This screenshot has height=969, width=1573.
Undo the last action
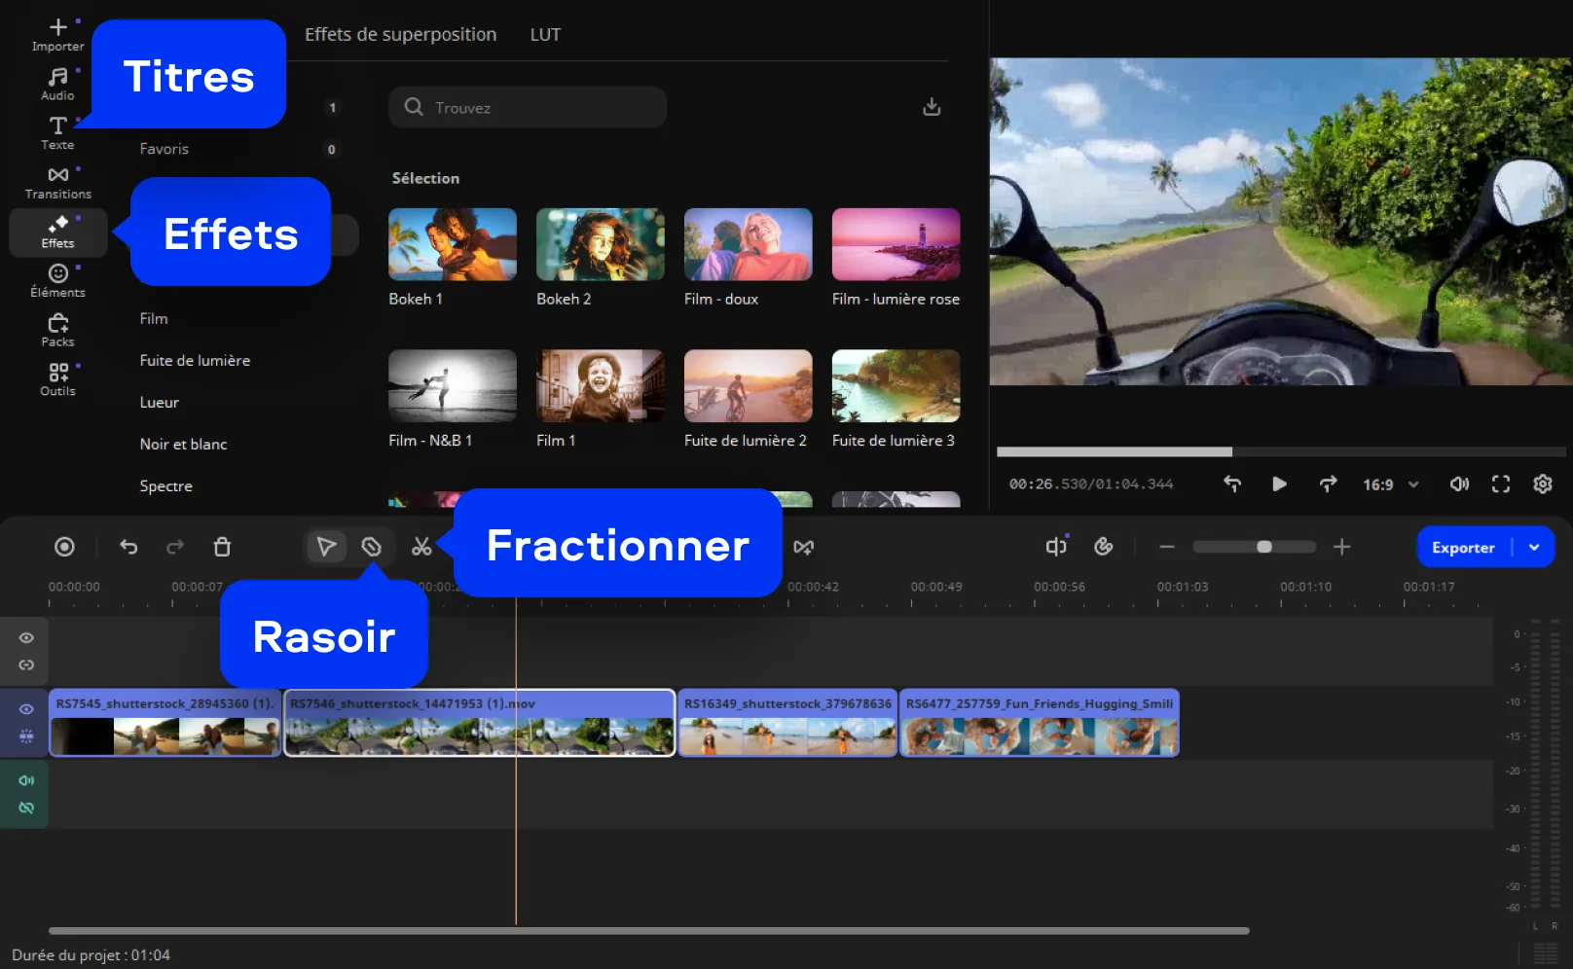pyautogui.click(x=128, y=547)
